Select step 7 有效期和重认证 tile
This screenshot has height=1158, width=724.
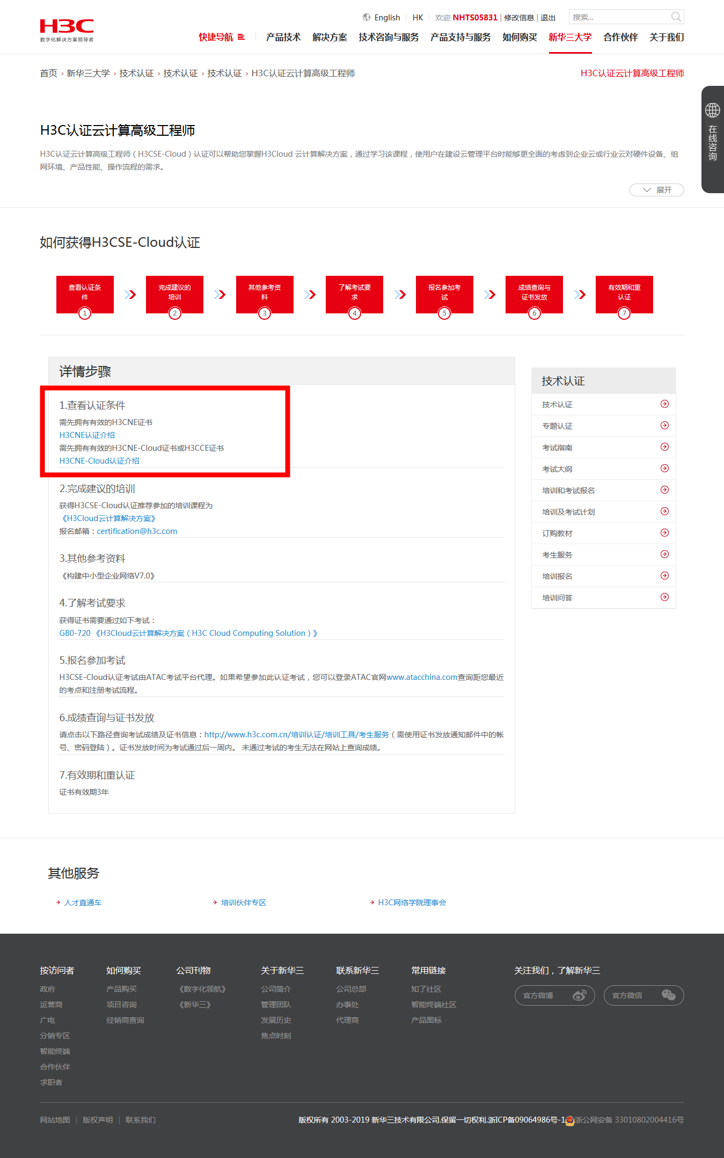pos(624,295)
